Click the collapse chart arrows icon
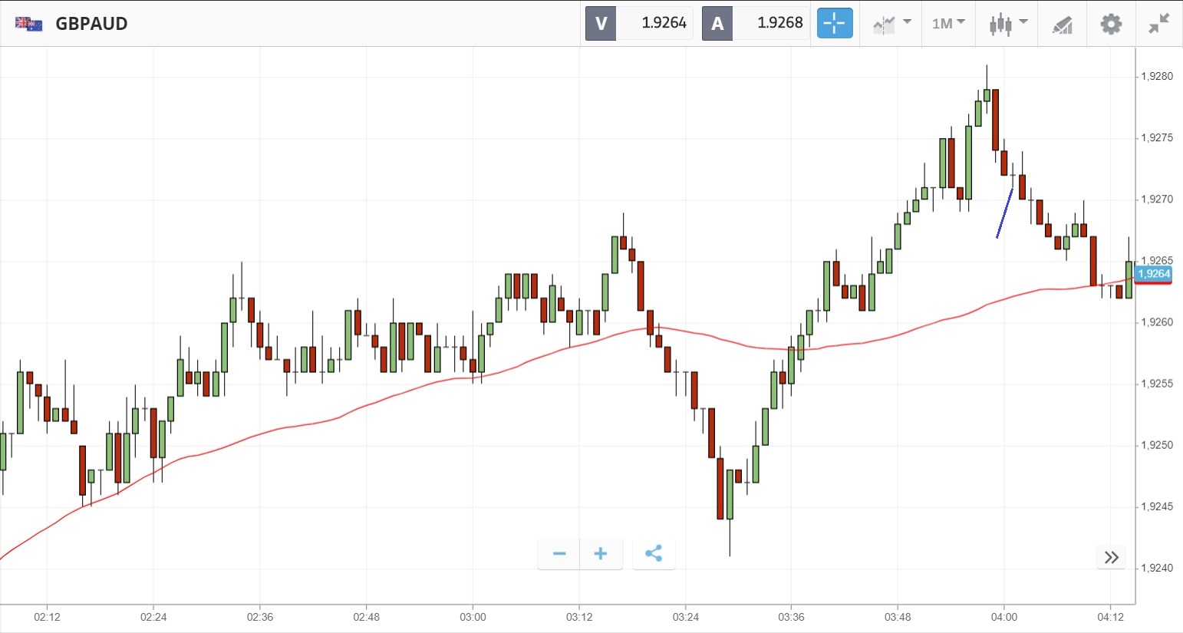Screen dimensions: 1183x633 pos(1158,24)
